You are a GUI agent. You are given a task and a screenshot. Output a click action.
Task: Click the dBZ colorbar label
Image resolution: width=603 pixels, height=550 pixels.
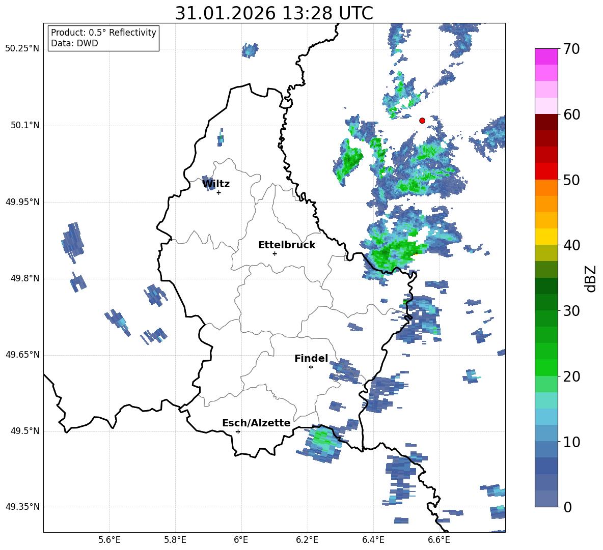point(590,278)
